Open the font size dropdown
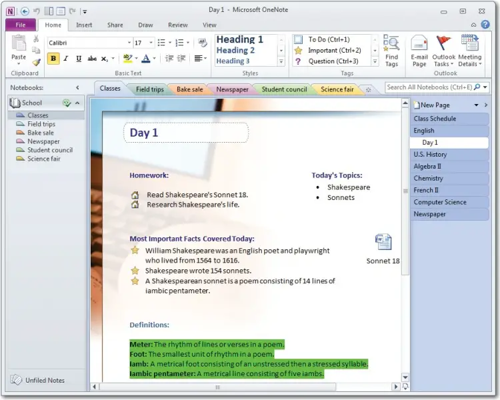 point(151,43)
